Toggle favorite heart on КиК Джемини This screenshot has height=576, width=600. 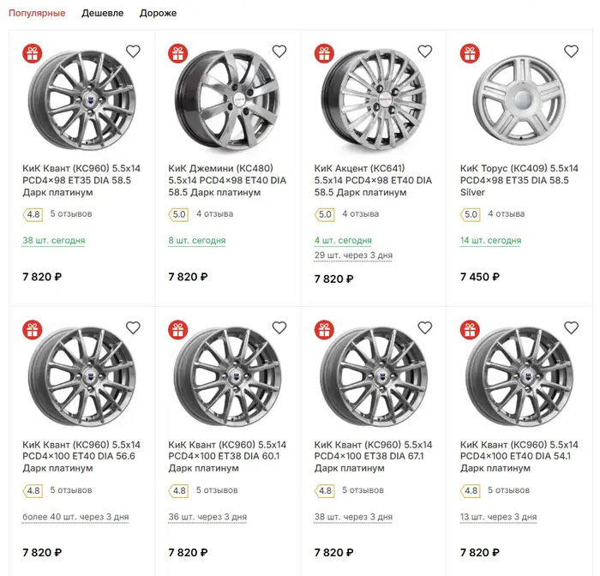(x=279, y=51)
